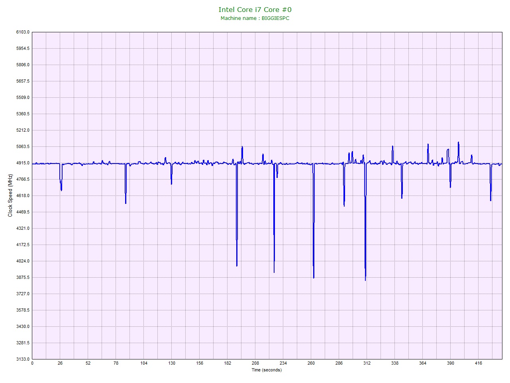Click the y-axis value 4321.0
The width and height of the screenshot is (510, 383).
[23, 228]
